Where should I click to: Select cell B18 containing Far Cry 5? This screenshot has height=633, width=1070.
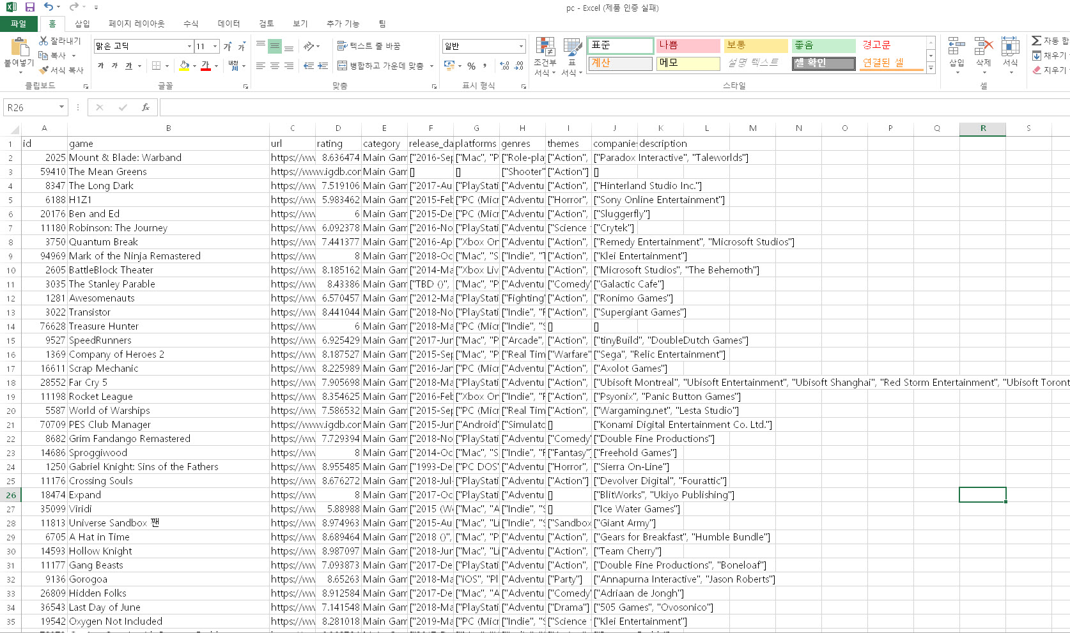168,383
